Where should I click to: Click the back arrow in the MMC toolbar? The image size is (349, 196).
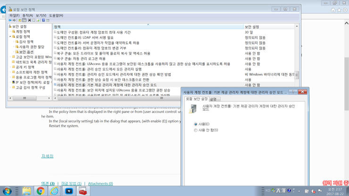[10, 20]
